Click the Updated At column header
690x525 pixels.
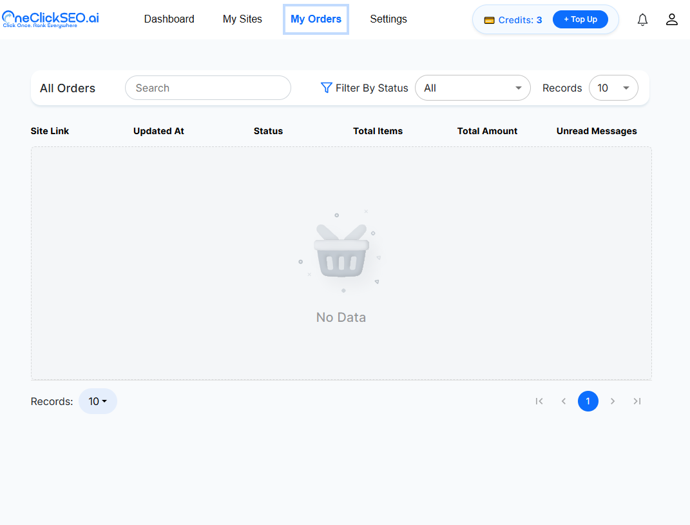(x=158, y=132)
